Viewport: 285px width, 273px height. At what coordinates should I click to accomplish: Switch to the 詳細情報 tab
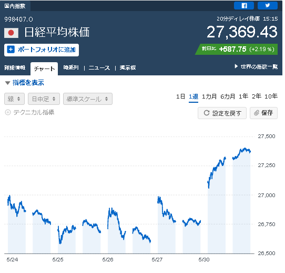(15, 68)
